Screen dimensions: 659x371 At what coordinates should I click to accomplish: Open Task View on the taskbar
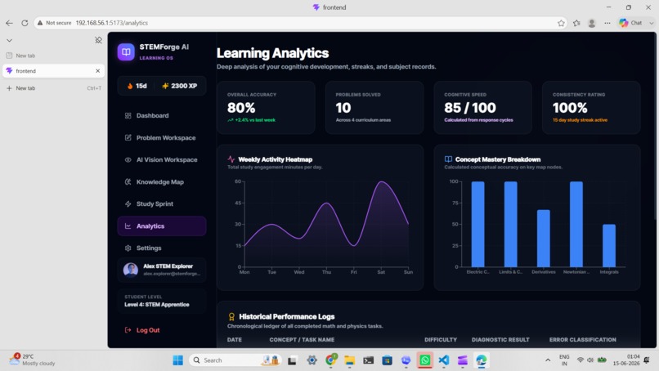point(292,360)
